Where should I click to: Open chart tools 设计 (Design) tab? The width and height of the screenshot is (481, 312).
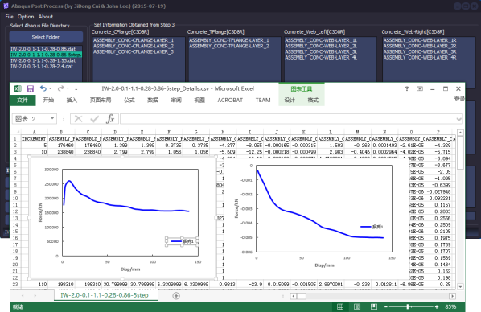[x=290, y=100]
